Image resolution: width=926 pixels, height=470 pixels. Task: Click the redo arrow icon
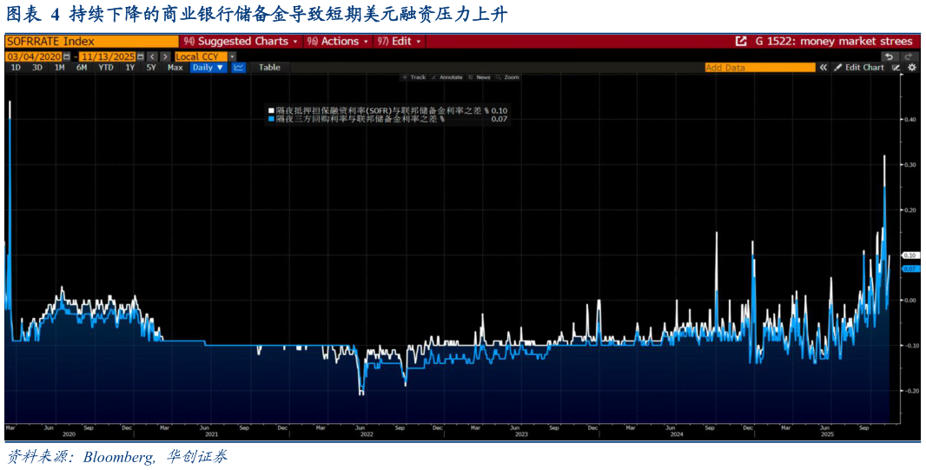[x=909, y=56]
